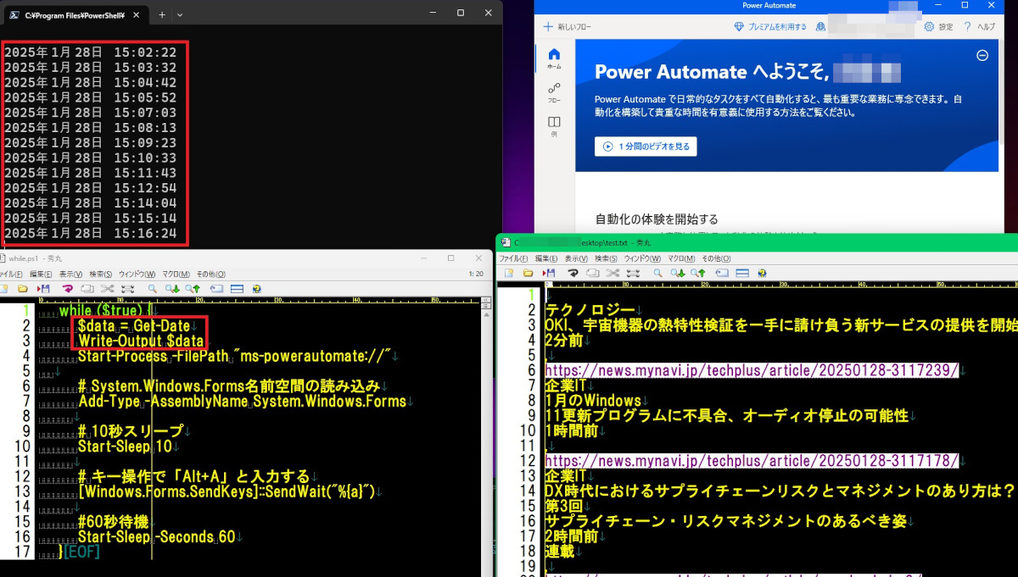Copy icon in while.ps1 editor toolbar
1018x577 pixels.
(87, 289)
